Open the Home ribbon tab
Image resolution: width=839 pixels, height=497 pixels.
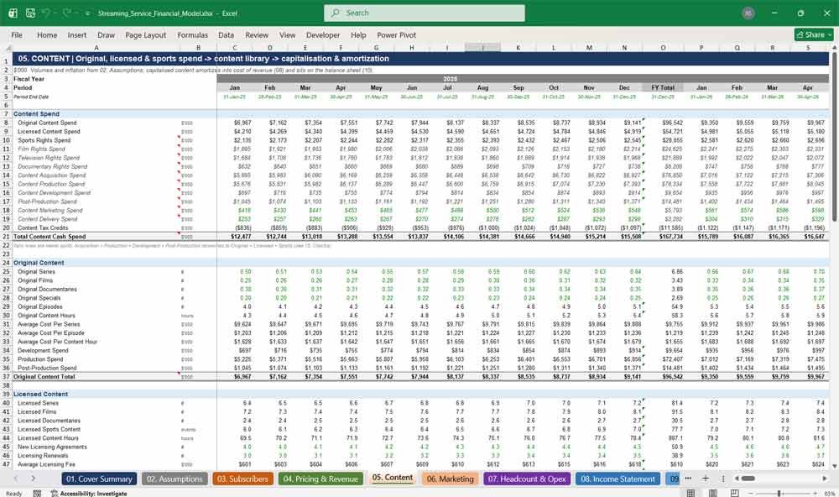coord(47,34)
